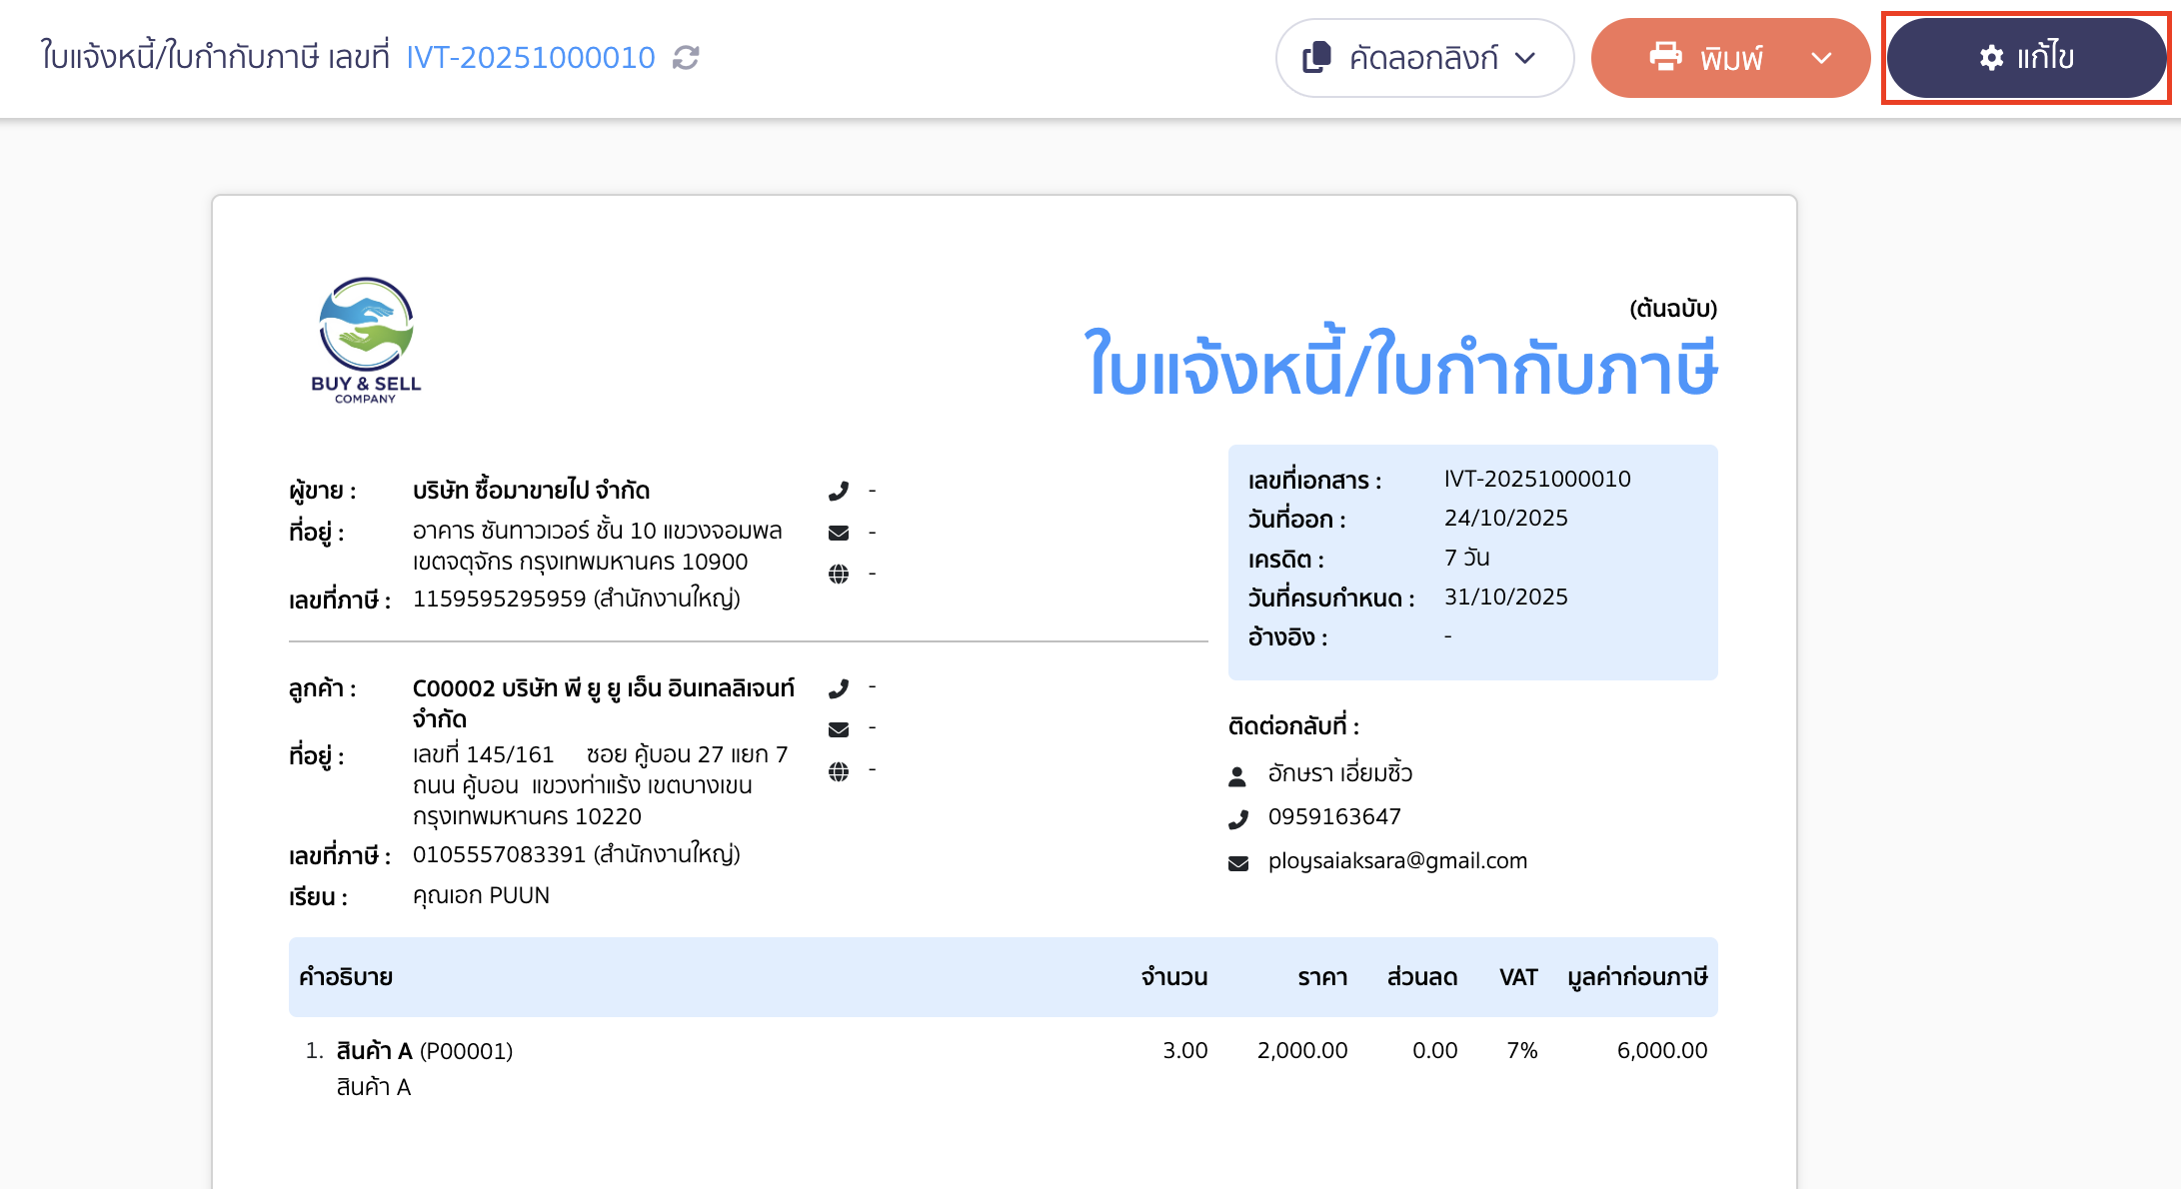This screenshot has width=2181, height=1189.
Task: Open the document number IVT-20251000010 link
Action: coord(530,57)
